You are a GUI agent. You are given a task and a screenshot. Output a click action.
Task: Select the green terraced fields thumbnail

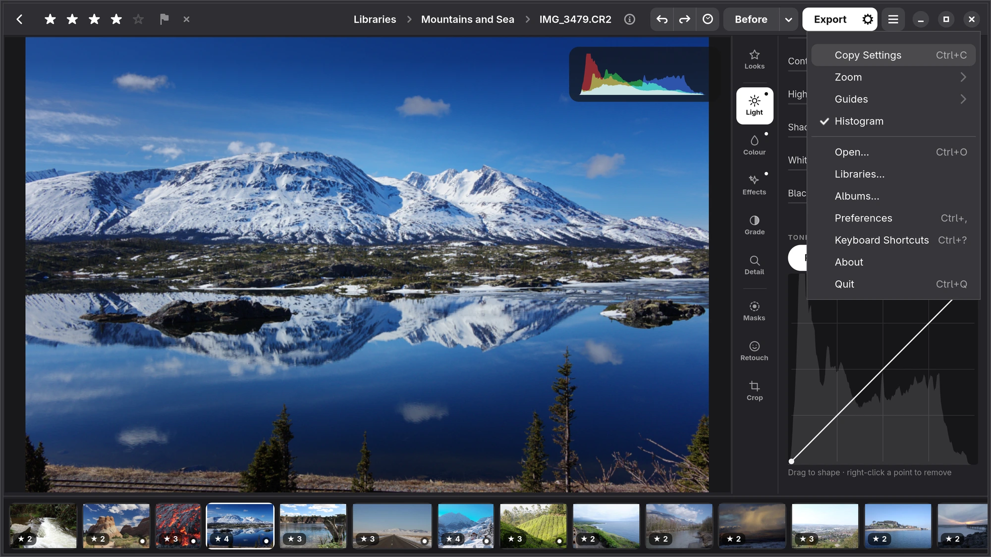(x=533, y=526)
